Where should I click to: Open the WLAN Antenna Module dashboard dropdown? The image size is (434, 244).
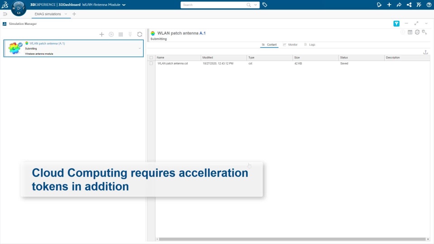click(x=124, y=5)
